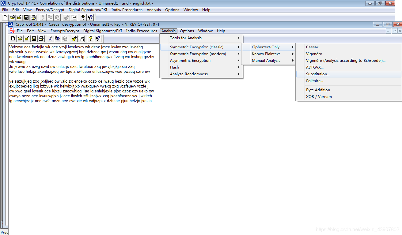Click Print icon in Caesar decryption window

tap(41, 39)
